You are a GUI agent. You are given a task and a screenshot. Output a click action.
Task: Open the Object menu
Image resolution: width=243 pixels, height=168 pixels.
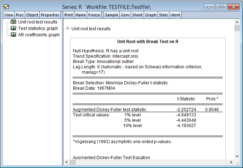[x=32, y=15]
